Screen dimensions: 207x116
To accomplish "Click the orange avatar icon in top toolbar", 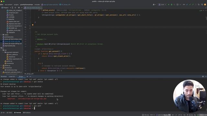I will [205, 5].
